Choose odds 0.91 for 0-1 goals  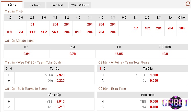pos(27,54)
